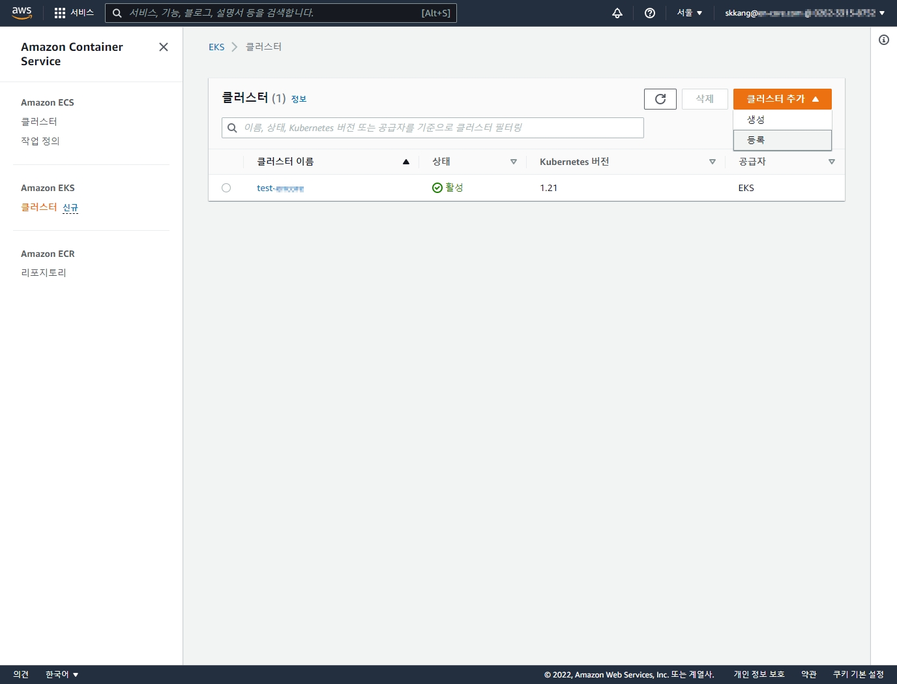Click the 신규 badge link in sidebar
The width and height of the screenshot is (897, 684).
point(70,207)
